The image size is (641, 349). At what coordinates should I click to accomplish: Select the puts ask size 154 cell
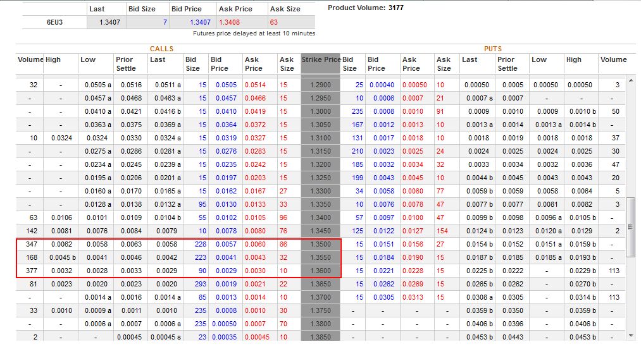tap(442, 231)
